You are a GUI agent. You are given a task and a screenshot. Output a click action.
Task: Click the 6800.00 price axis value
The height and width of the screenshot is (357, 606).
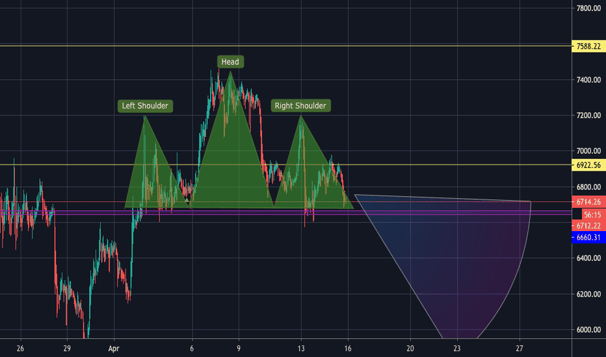588,187
